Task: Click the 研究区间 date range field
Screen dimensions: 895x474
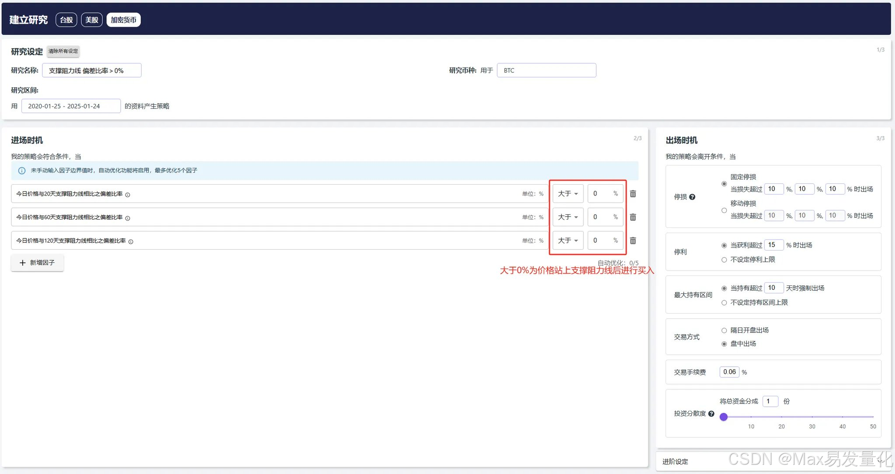Action: tap(71, 106)
